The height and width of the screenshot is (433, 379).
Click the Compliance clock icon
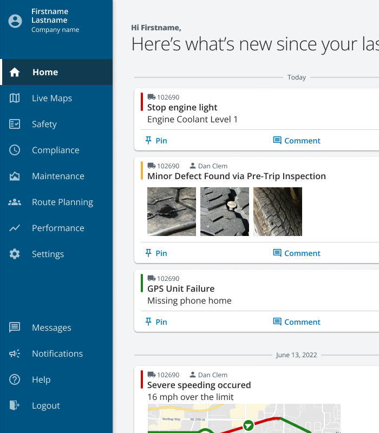(x=15, y=150)
